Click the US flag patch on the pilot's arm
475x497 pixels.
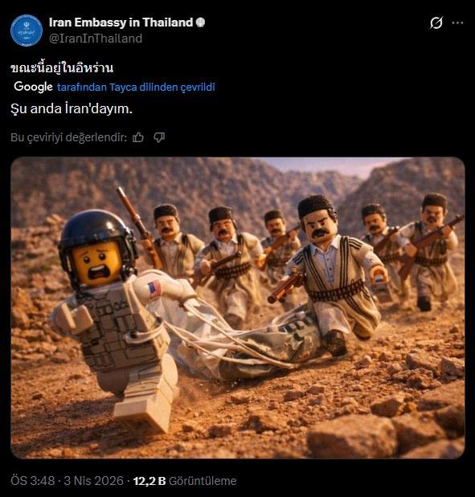point(154,289)
